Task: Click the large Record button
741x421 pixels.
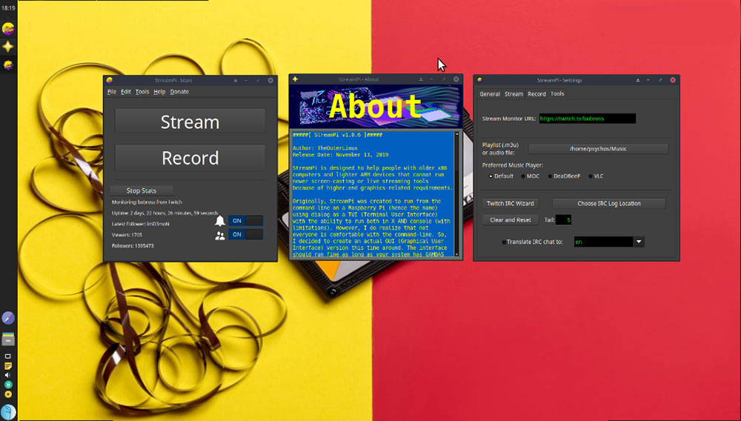Action: (x=190, y=158)
